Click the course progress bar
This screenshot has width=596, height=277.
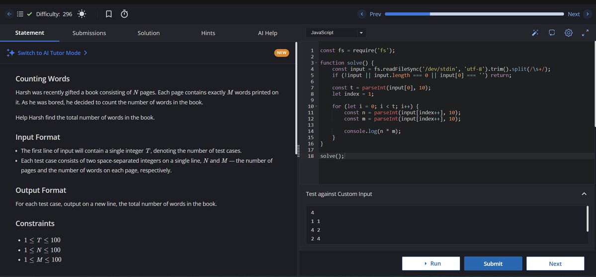coord(474,14)
